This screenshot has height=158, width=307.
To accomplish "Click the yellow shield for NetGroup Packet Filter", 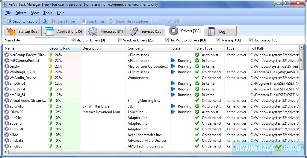I will [51, 55].
